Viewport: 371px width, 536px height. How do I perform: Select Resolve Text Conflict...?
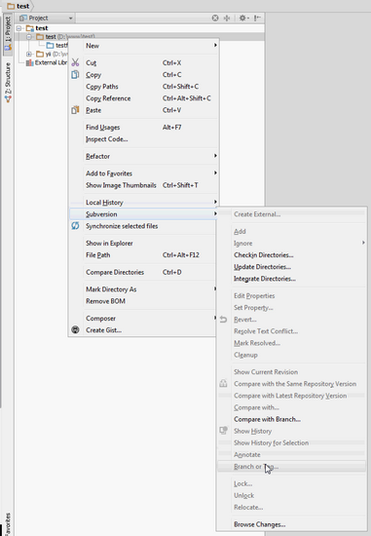click(266, 331)
